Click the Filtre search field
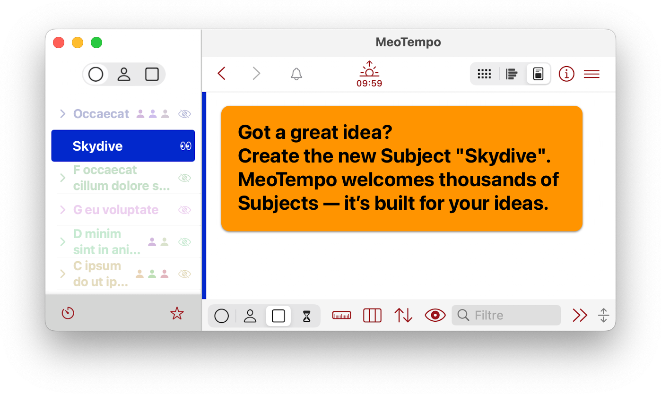This screenshot has height=394, width=661. pyautogui.click(x=506, y=316)
